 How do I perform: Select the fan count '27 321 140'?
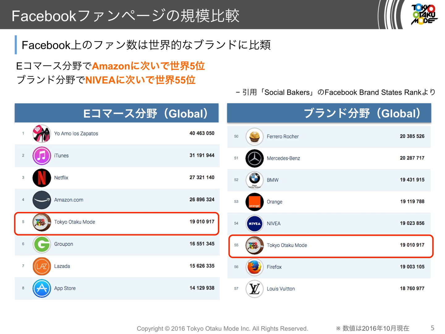click(x=202, y=178)
